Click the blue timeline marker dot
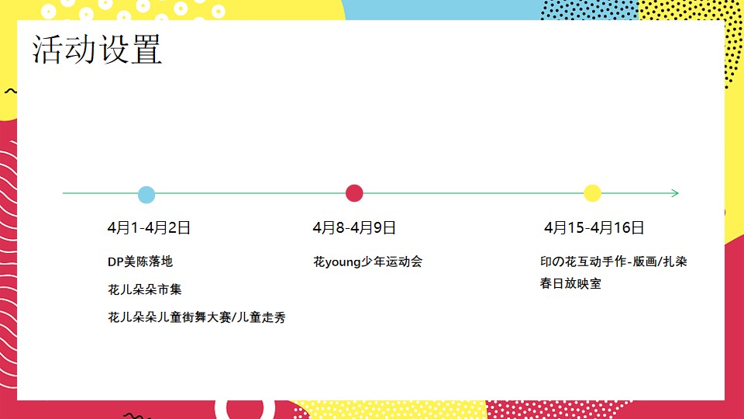Image resolution: width=744 pixels, height=419 pixels. tap(146, 195)
